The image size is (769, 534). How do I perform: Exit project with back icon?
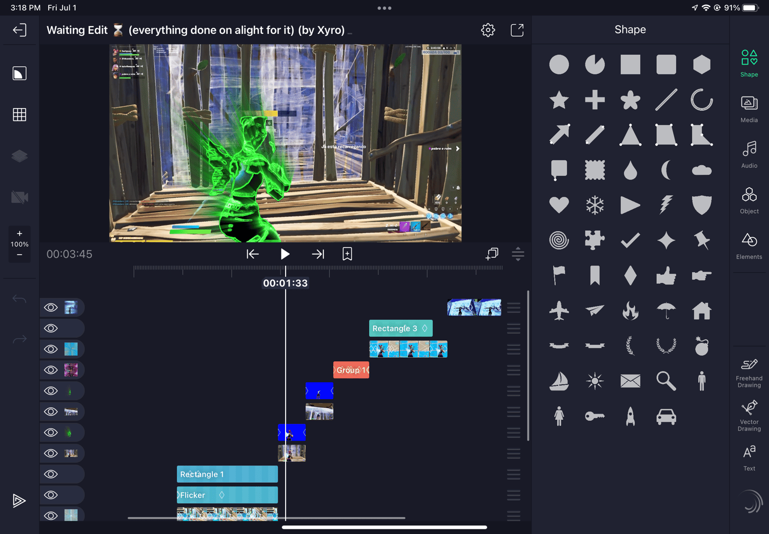pos(19,30)
